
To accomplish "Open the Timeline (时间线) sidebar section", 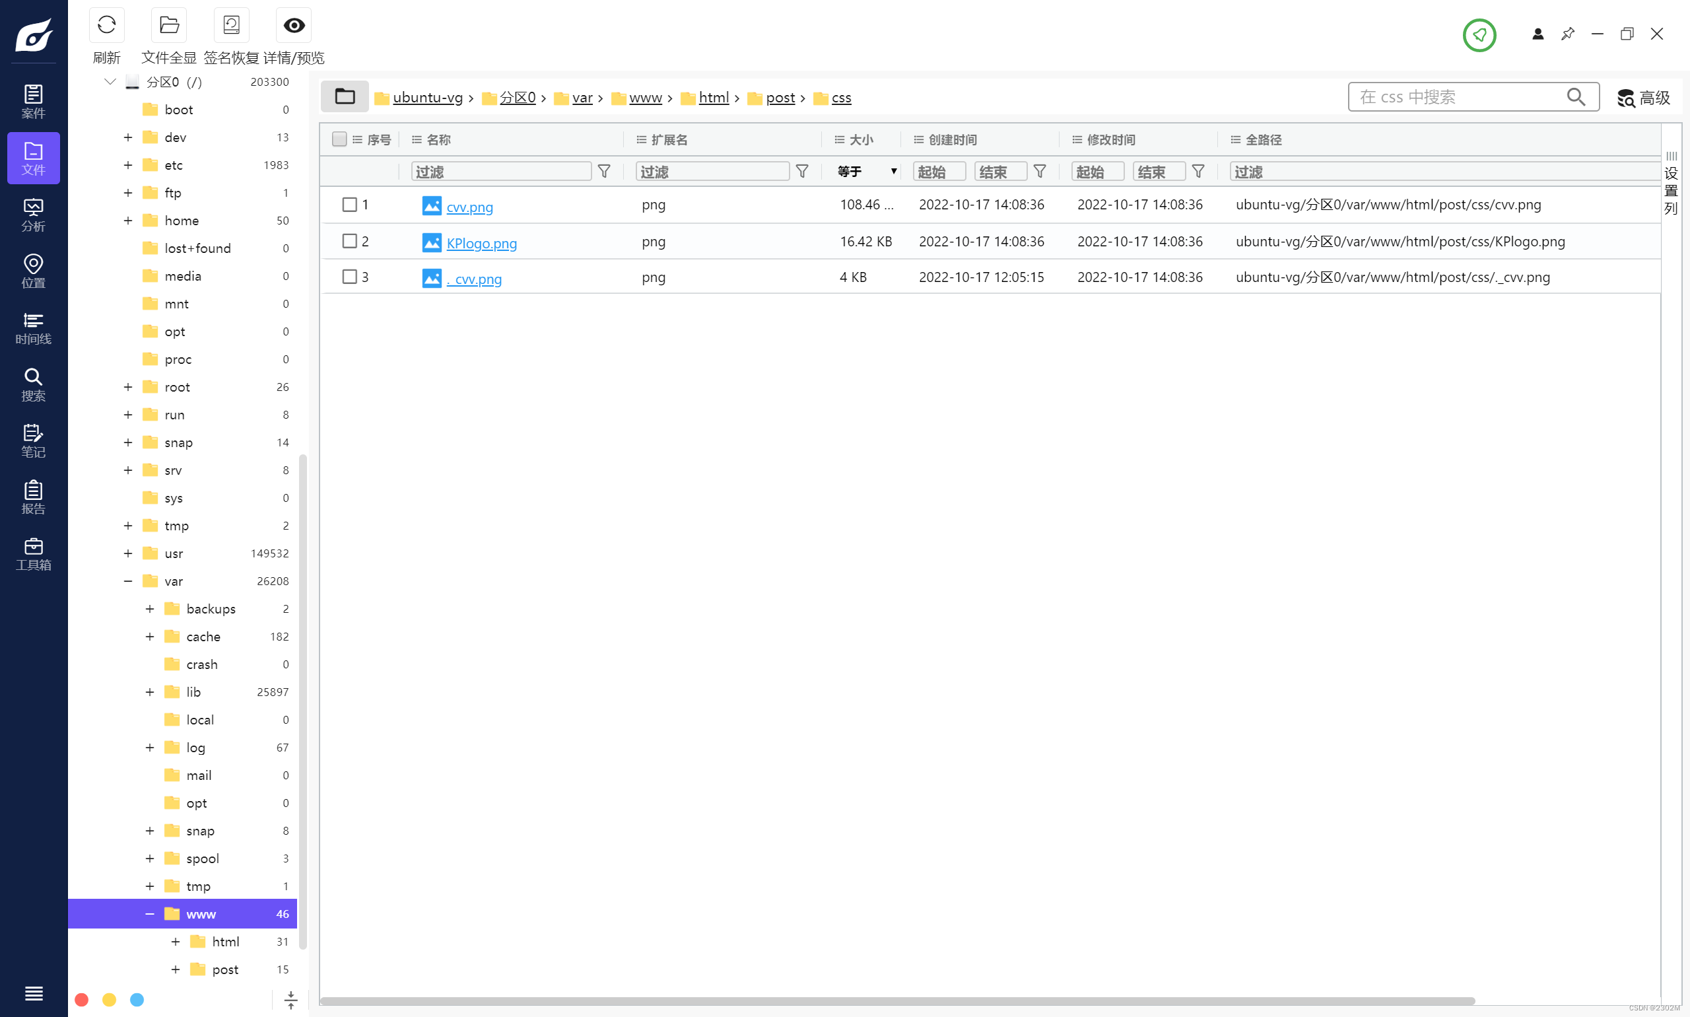I will pos(33,328).
